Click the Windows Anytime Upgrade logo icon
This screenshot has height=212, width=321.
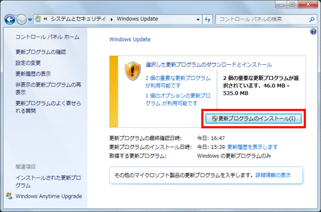[x=9, y=196]
